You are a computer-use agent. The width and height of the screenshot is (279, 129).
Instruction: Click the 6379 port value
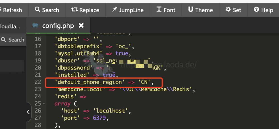pos(100,118)
